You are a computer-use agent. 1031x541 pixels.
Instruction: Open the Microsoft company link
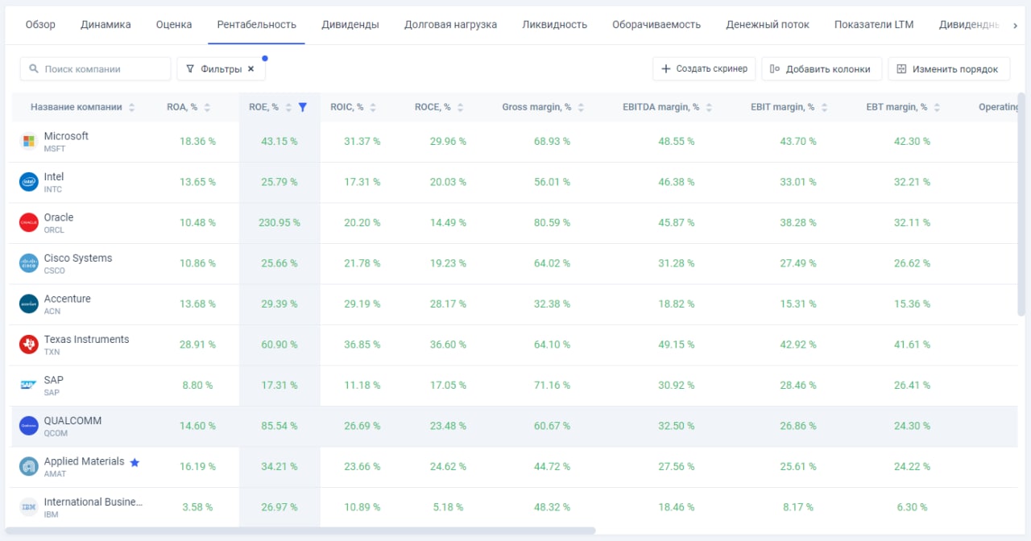point(66,136)
